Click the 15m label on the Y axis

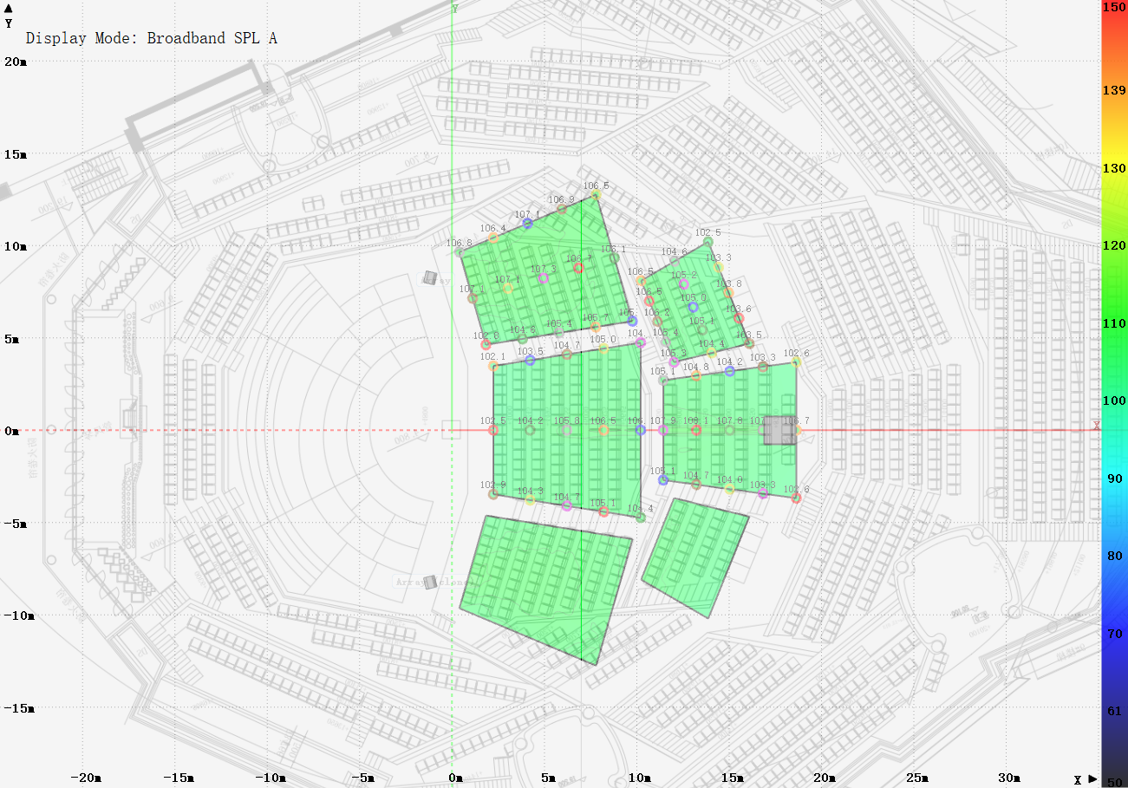[15, 154]
